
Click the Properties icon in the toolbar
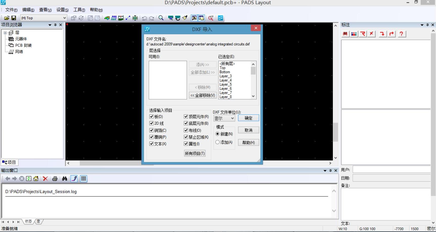[74, 18]
